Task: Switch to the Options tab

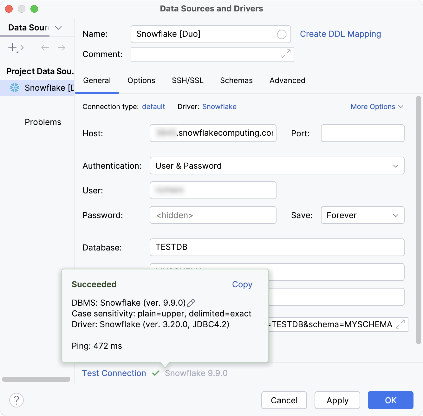Action: [x=141, y=81]
